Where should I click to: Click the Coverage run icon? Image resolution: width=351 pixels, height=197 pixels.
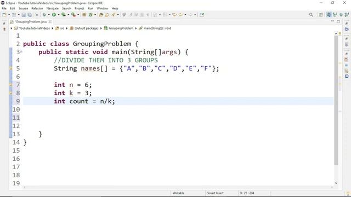(64, 15)
